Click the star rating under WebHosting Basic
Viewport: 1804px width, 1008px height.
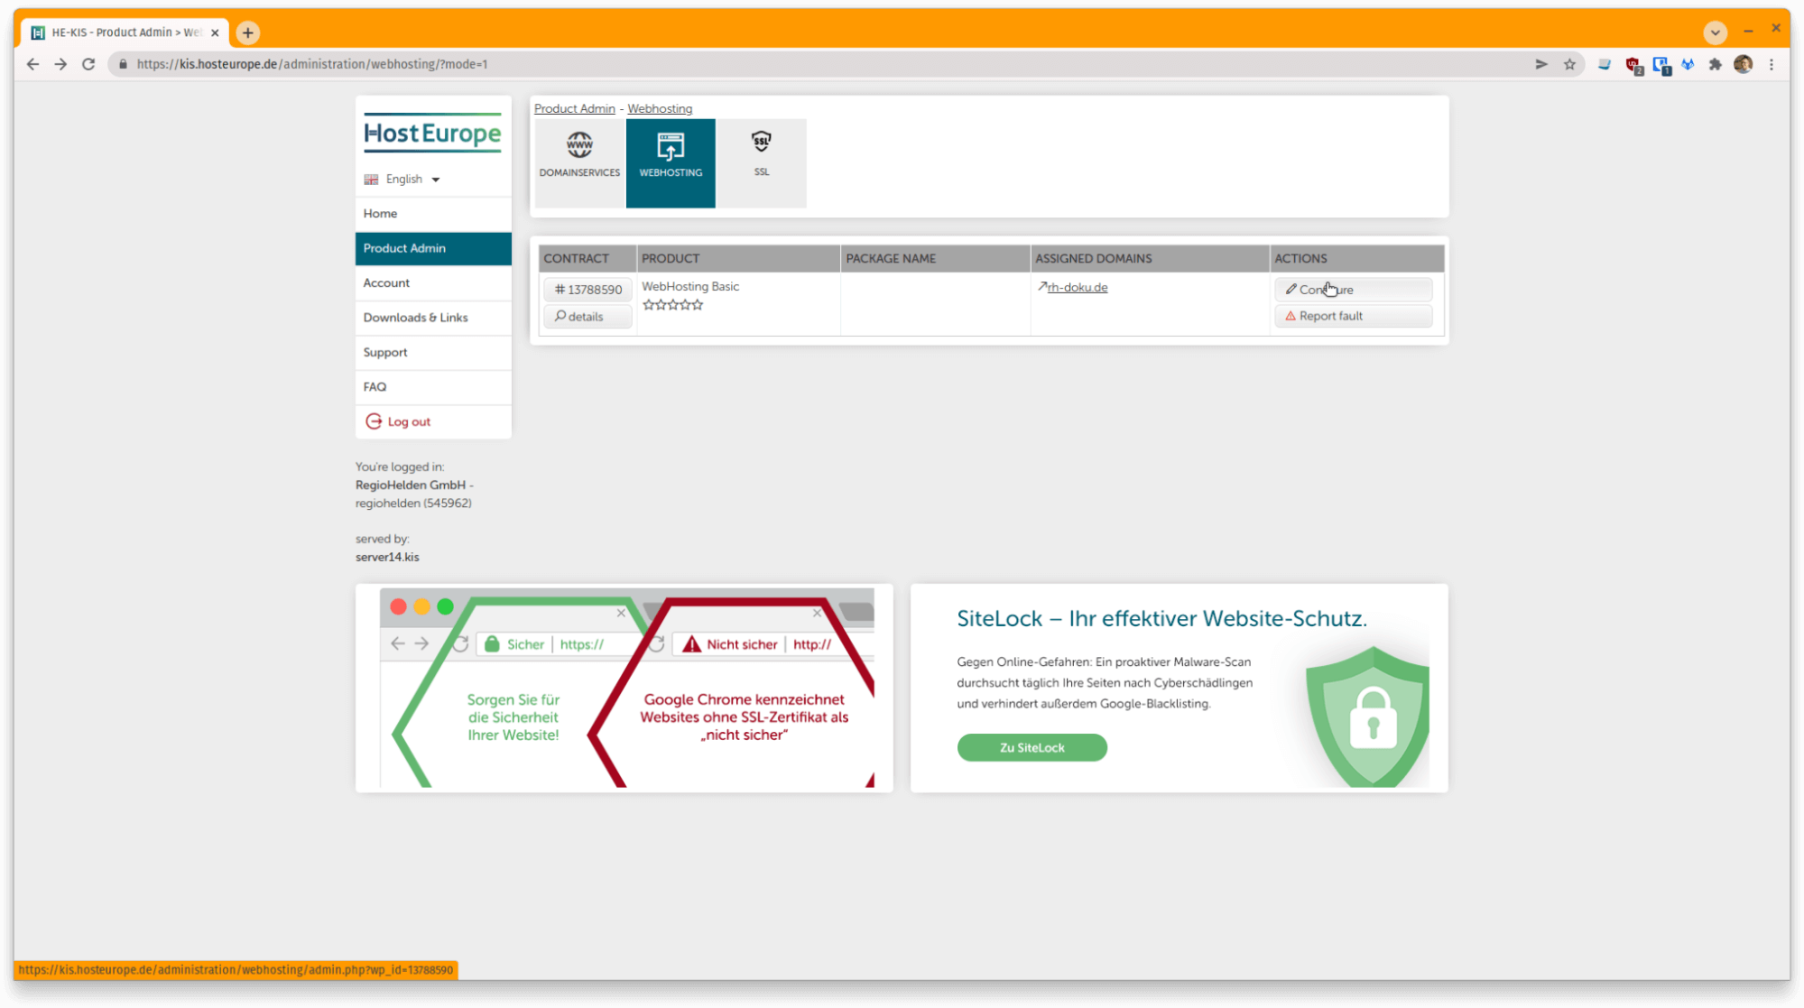click(x=673, y=305)
